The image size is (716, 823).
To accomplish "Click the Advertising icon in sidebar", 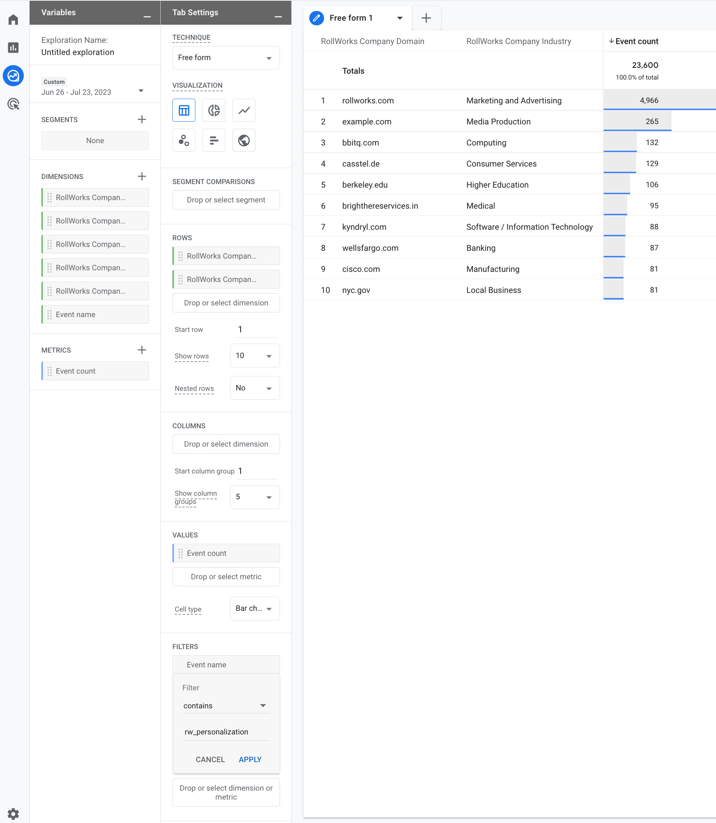I will click(x=14, y=104).
